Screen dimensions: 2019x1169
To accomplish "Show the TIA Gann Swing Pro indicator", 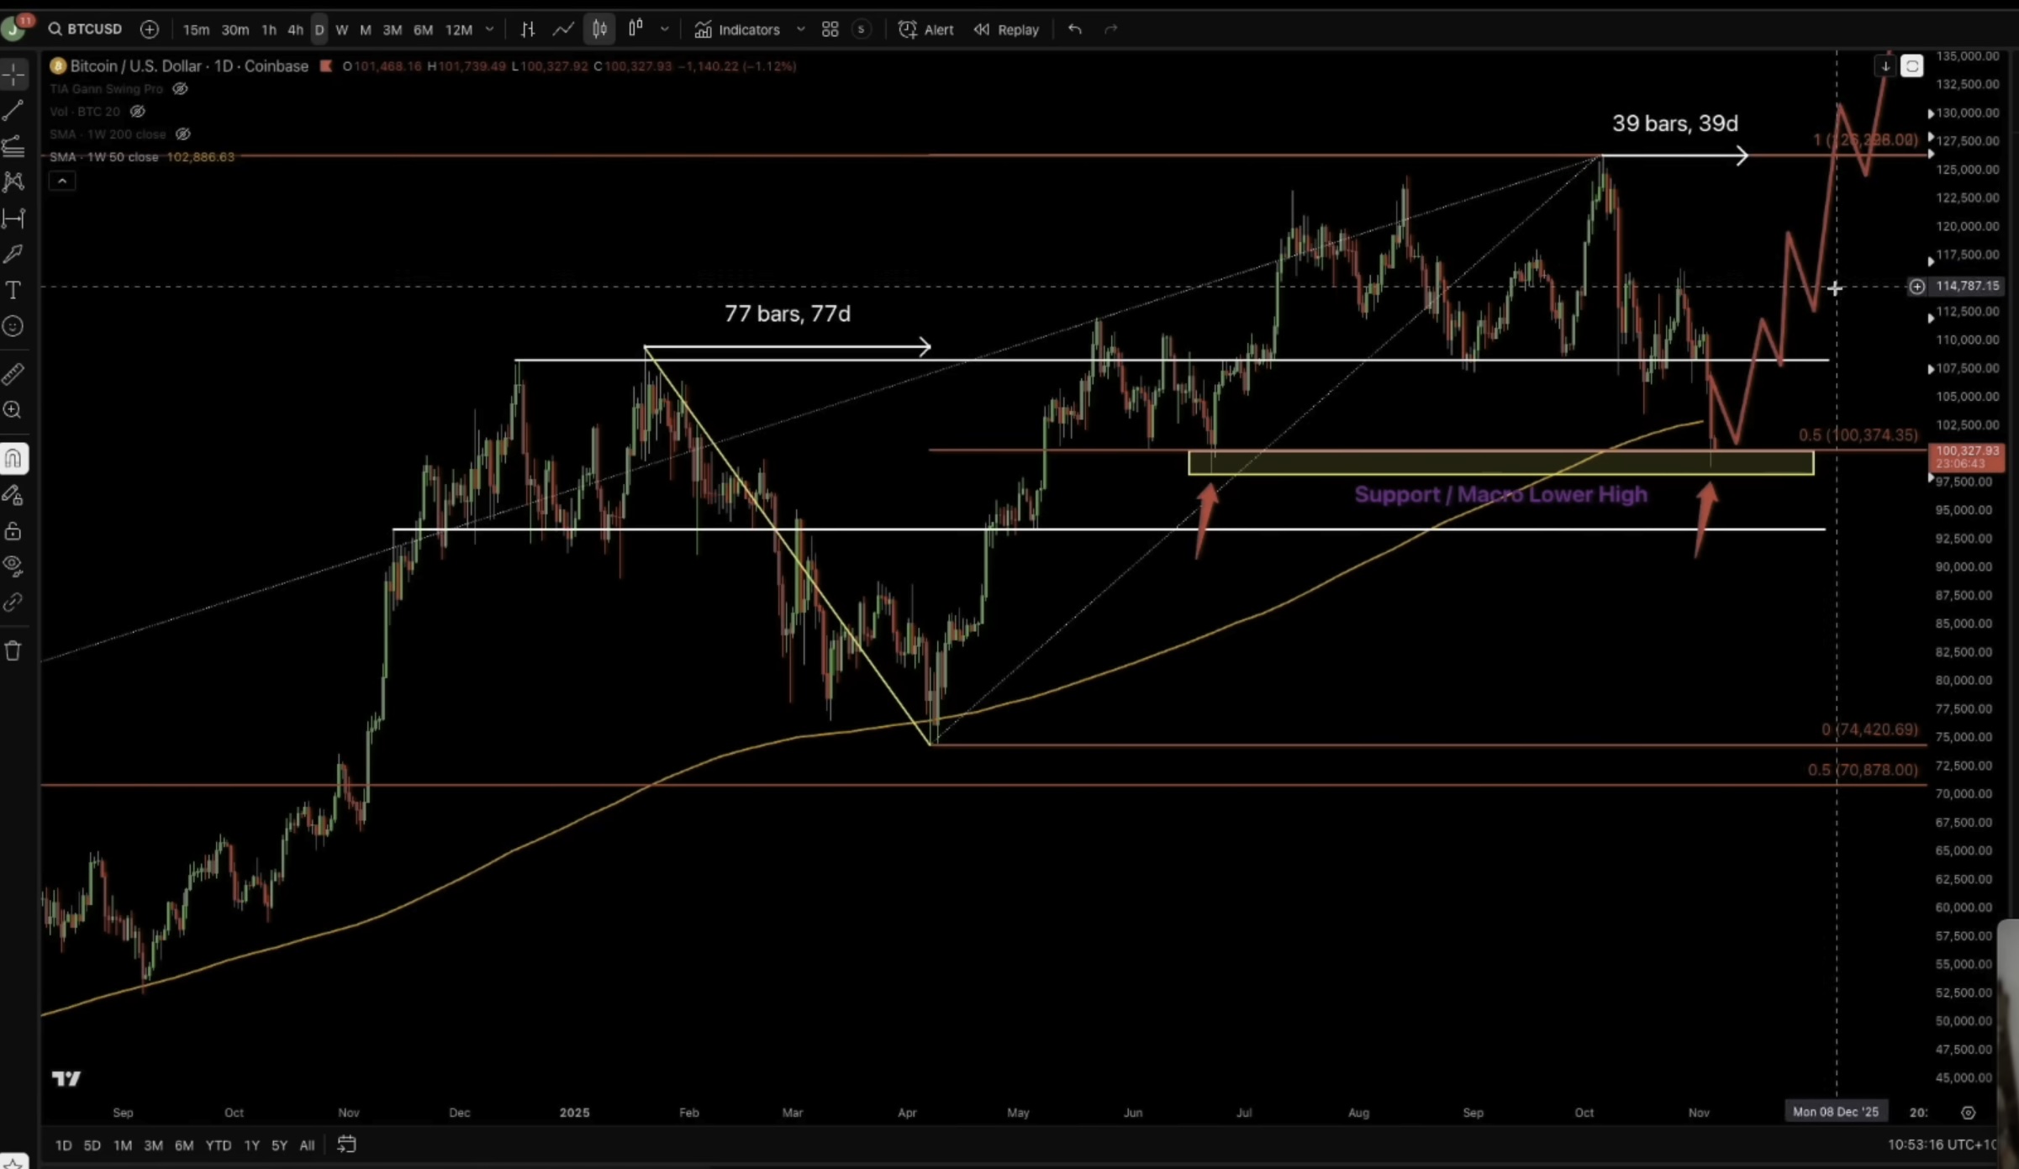I will [x=180, y=88].
